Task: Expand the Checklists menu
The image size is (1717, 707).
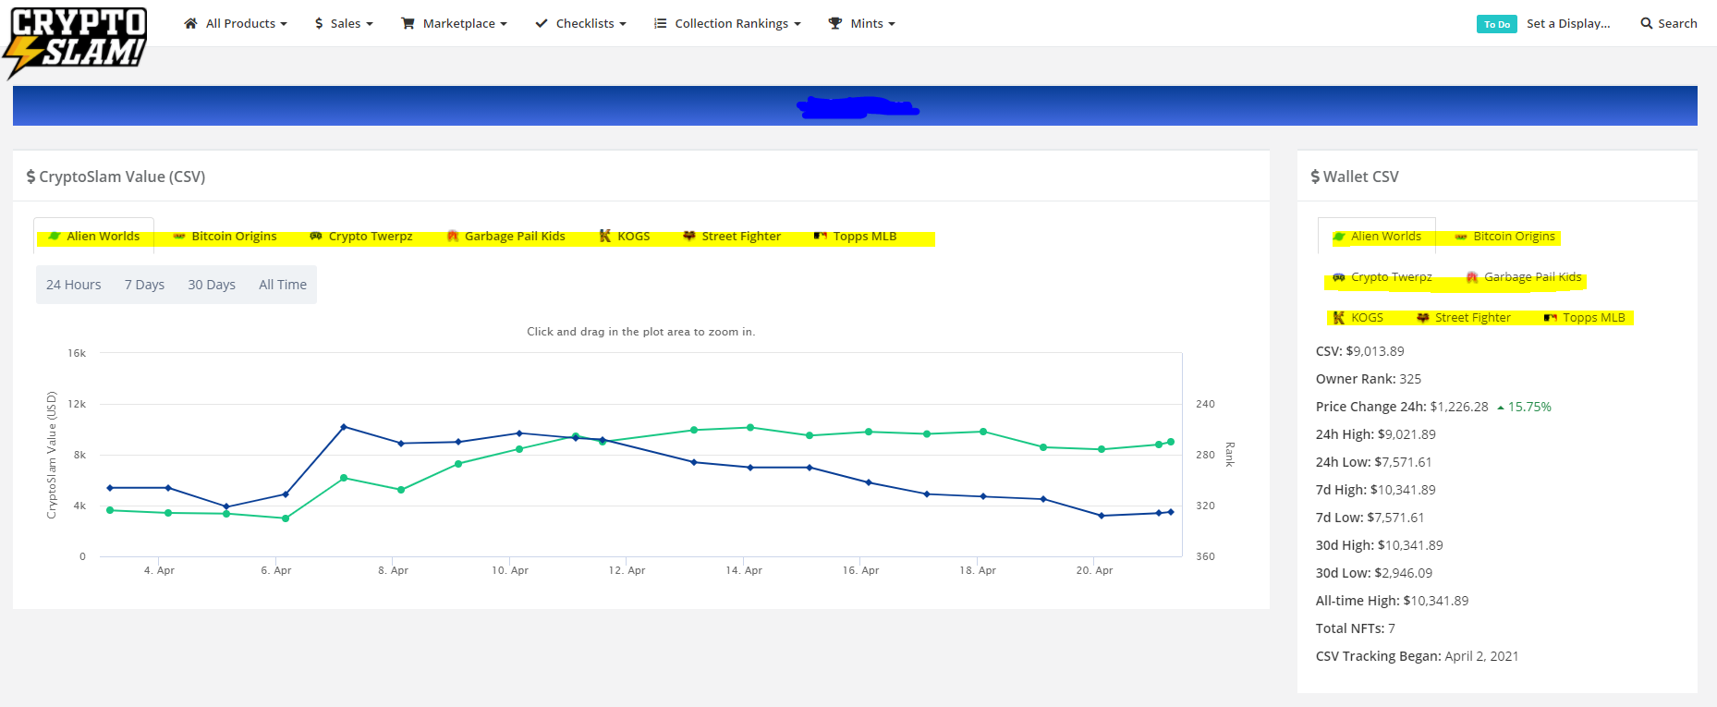Action: (x=580, y=23)
